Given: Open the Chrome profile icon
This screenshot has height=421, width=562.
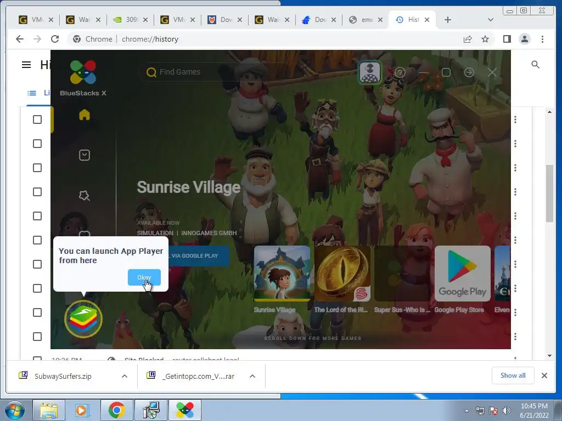Looking at the screenshot, I should tap(524, 39).
